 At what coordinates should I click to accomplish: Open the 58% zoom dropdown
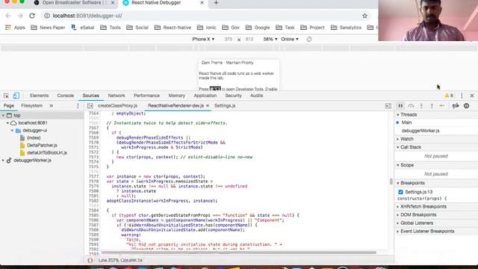pyautogui.click(x=270, y=40)
